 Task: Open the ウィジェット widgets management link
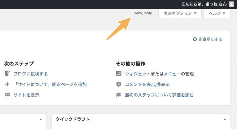138,74
